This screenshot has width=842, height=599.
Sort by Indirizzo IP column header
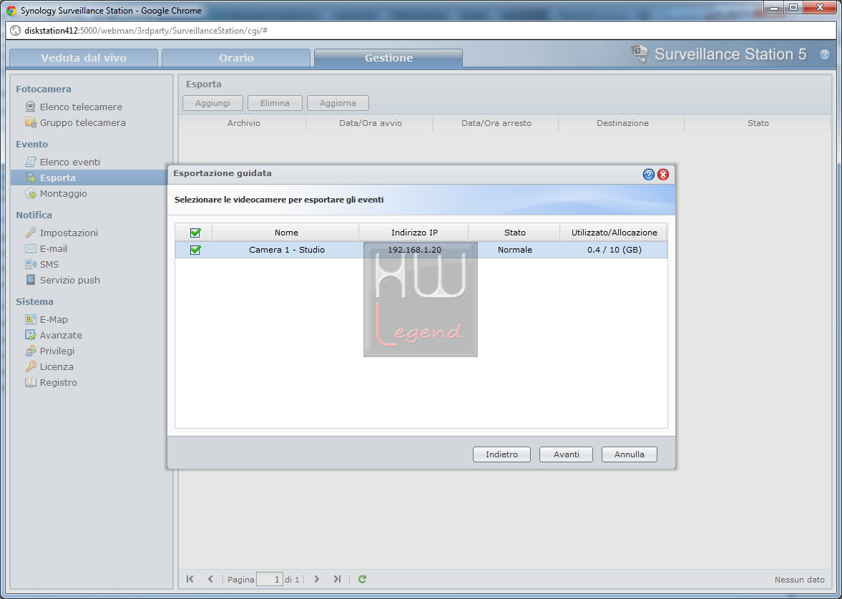tap(414, 232)
